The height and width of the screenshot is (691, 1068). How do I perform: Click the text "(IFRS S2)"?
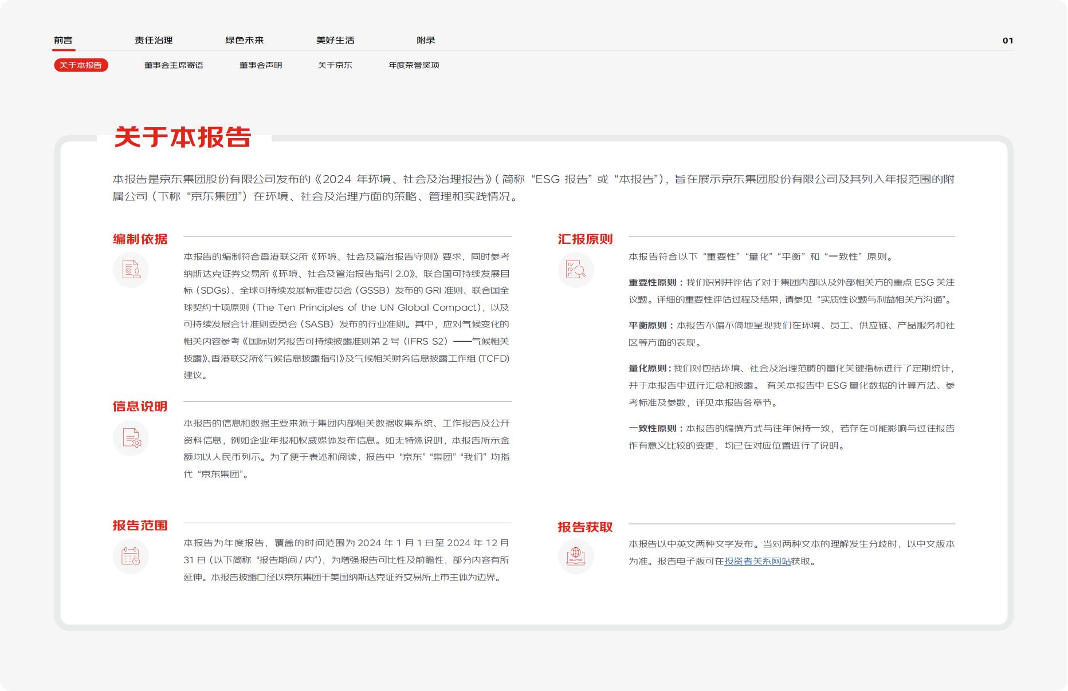point(426,341)
